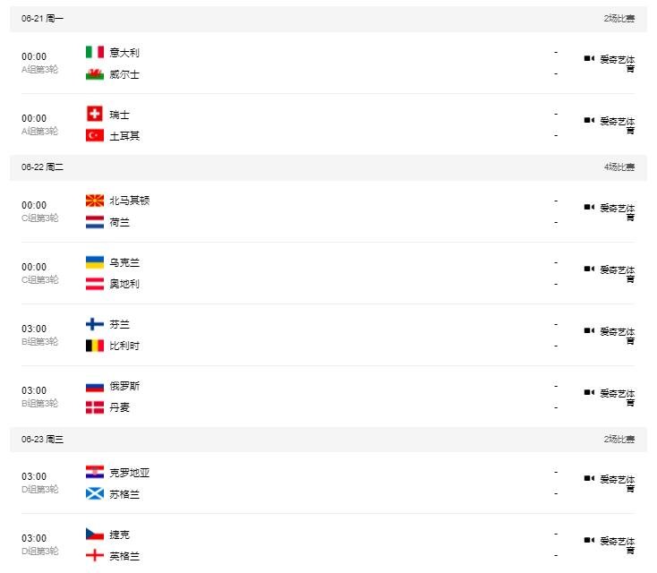Click the 06-23 周三 date header
Image resolution: width=657 pixels, height=573 pixels.
(43, 440)
